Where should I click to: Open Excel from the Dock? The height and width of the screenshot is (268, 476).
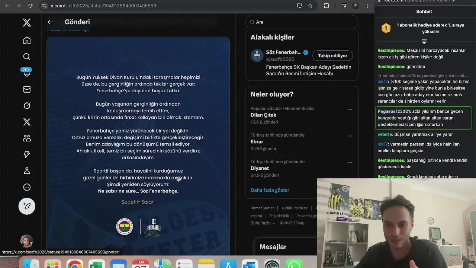pos(97,264)
